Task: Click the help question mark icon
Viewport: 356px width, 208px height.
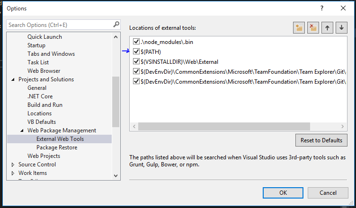Action: (322, 9)
